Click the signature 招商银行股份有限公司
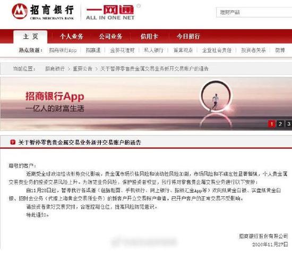 263,236
